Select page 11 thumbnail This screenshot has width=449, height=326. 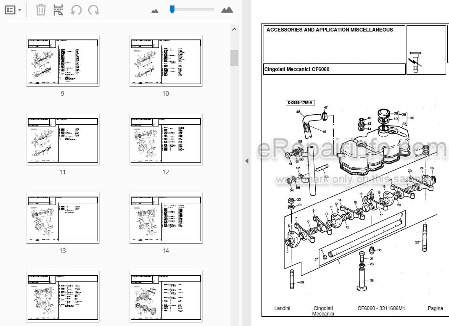(63, 139)
